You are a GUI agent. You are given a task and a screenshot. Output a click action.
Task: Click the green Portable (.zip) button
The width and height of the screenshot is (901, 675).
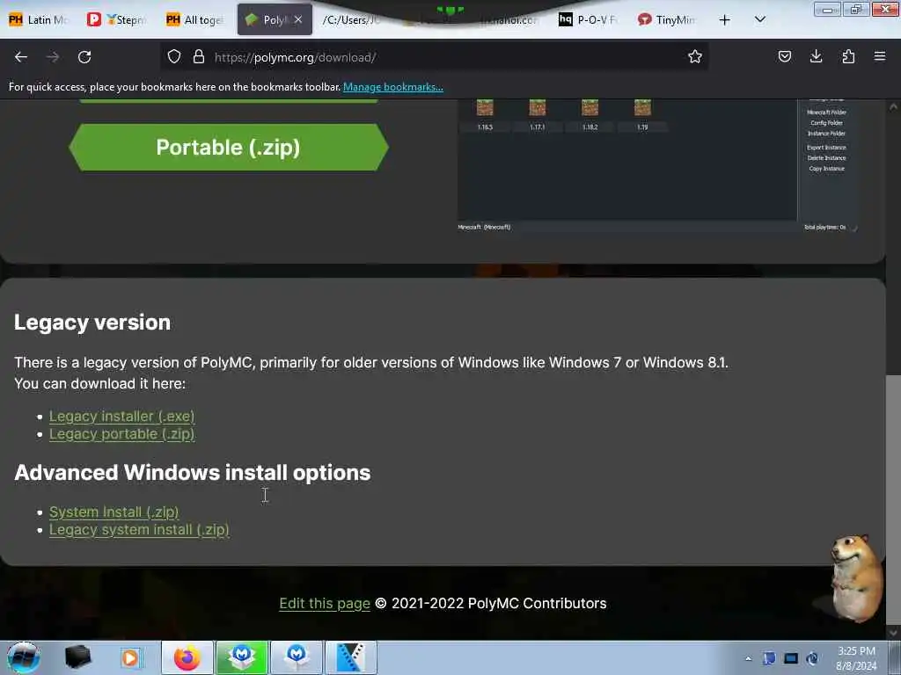(x=228, y=148)
